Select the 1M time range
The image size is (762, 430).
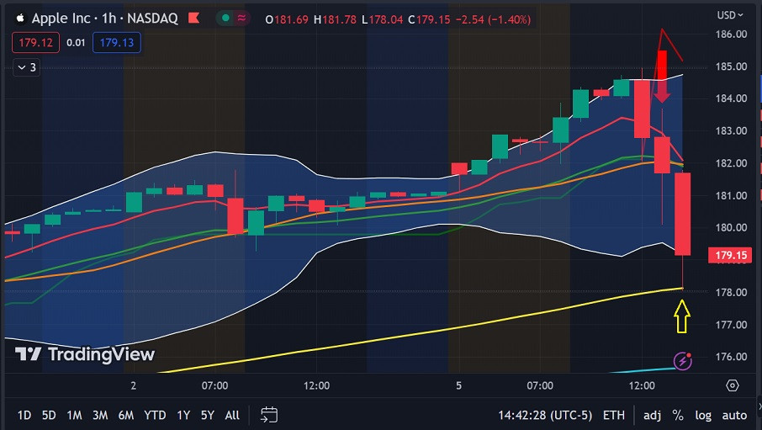[x=74, y=415]
